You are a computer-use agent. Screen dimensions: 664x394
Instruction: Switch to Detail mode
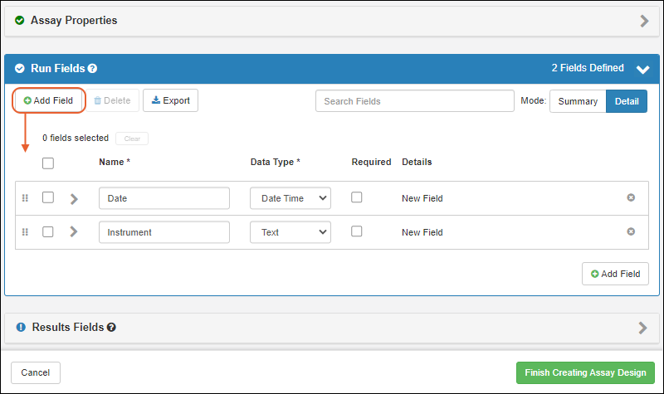[626, 101]
